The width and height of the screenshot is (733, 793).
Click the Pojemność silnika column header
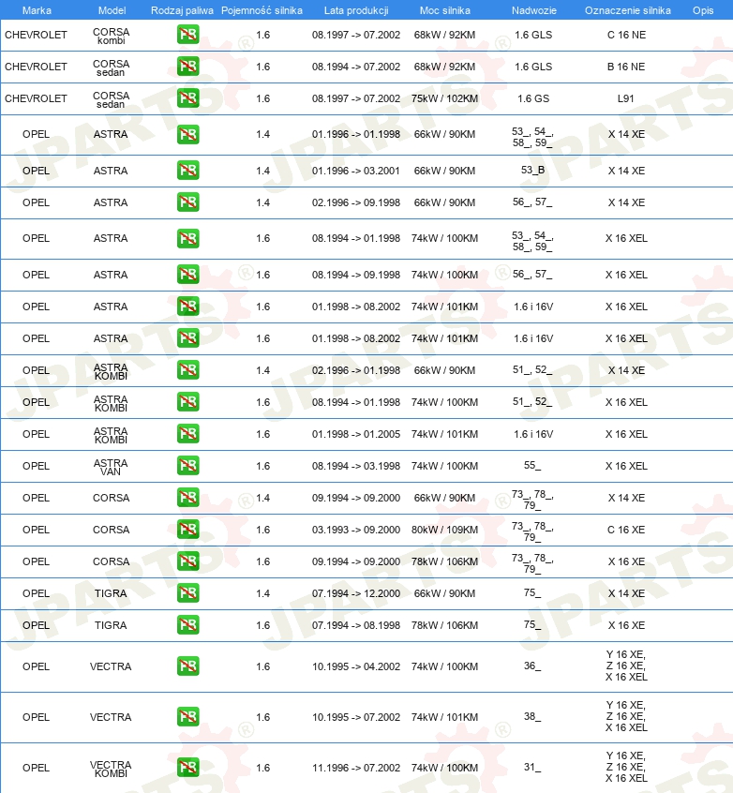coord(262,10)
